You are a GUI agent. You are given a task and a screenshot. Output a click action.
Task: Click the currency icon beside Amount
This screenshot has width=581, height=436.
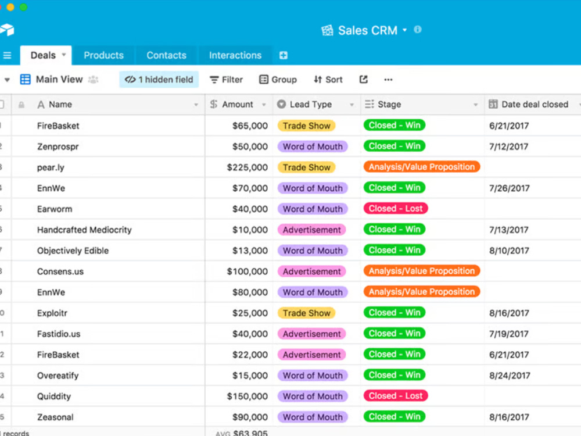(214, 104)
